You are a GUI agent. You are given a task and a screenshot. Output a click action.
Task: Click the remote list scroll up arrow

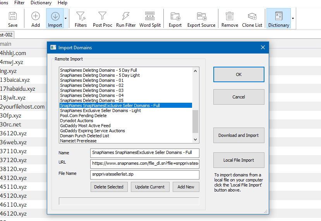[x=195, y=71]
